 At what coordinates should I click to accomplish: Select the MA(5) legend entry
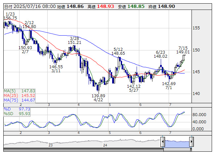click(x=20, y=91)
